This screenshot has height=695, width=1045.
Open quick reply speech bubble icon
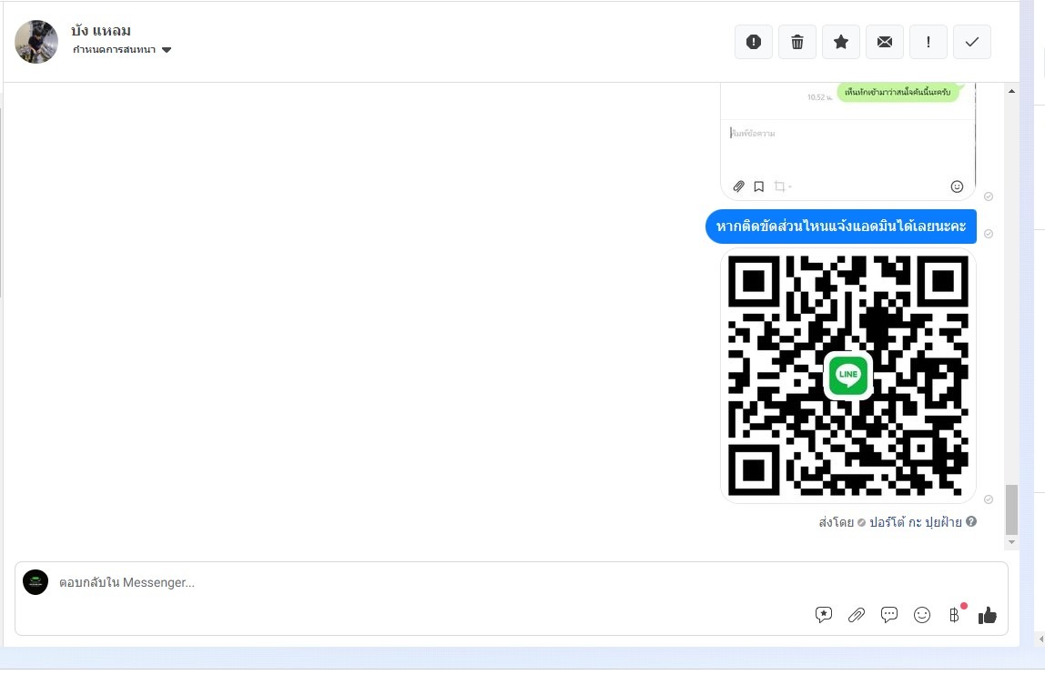[x=889, y=614]
